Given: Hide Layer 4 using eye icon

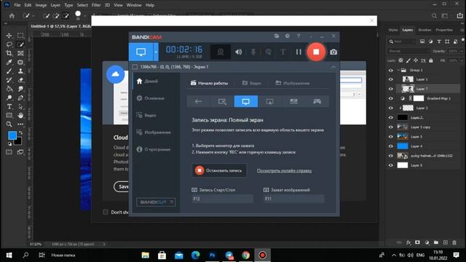Looking at the screenshot, I should pyautogui.click(x=390, y=146).
